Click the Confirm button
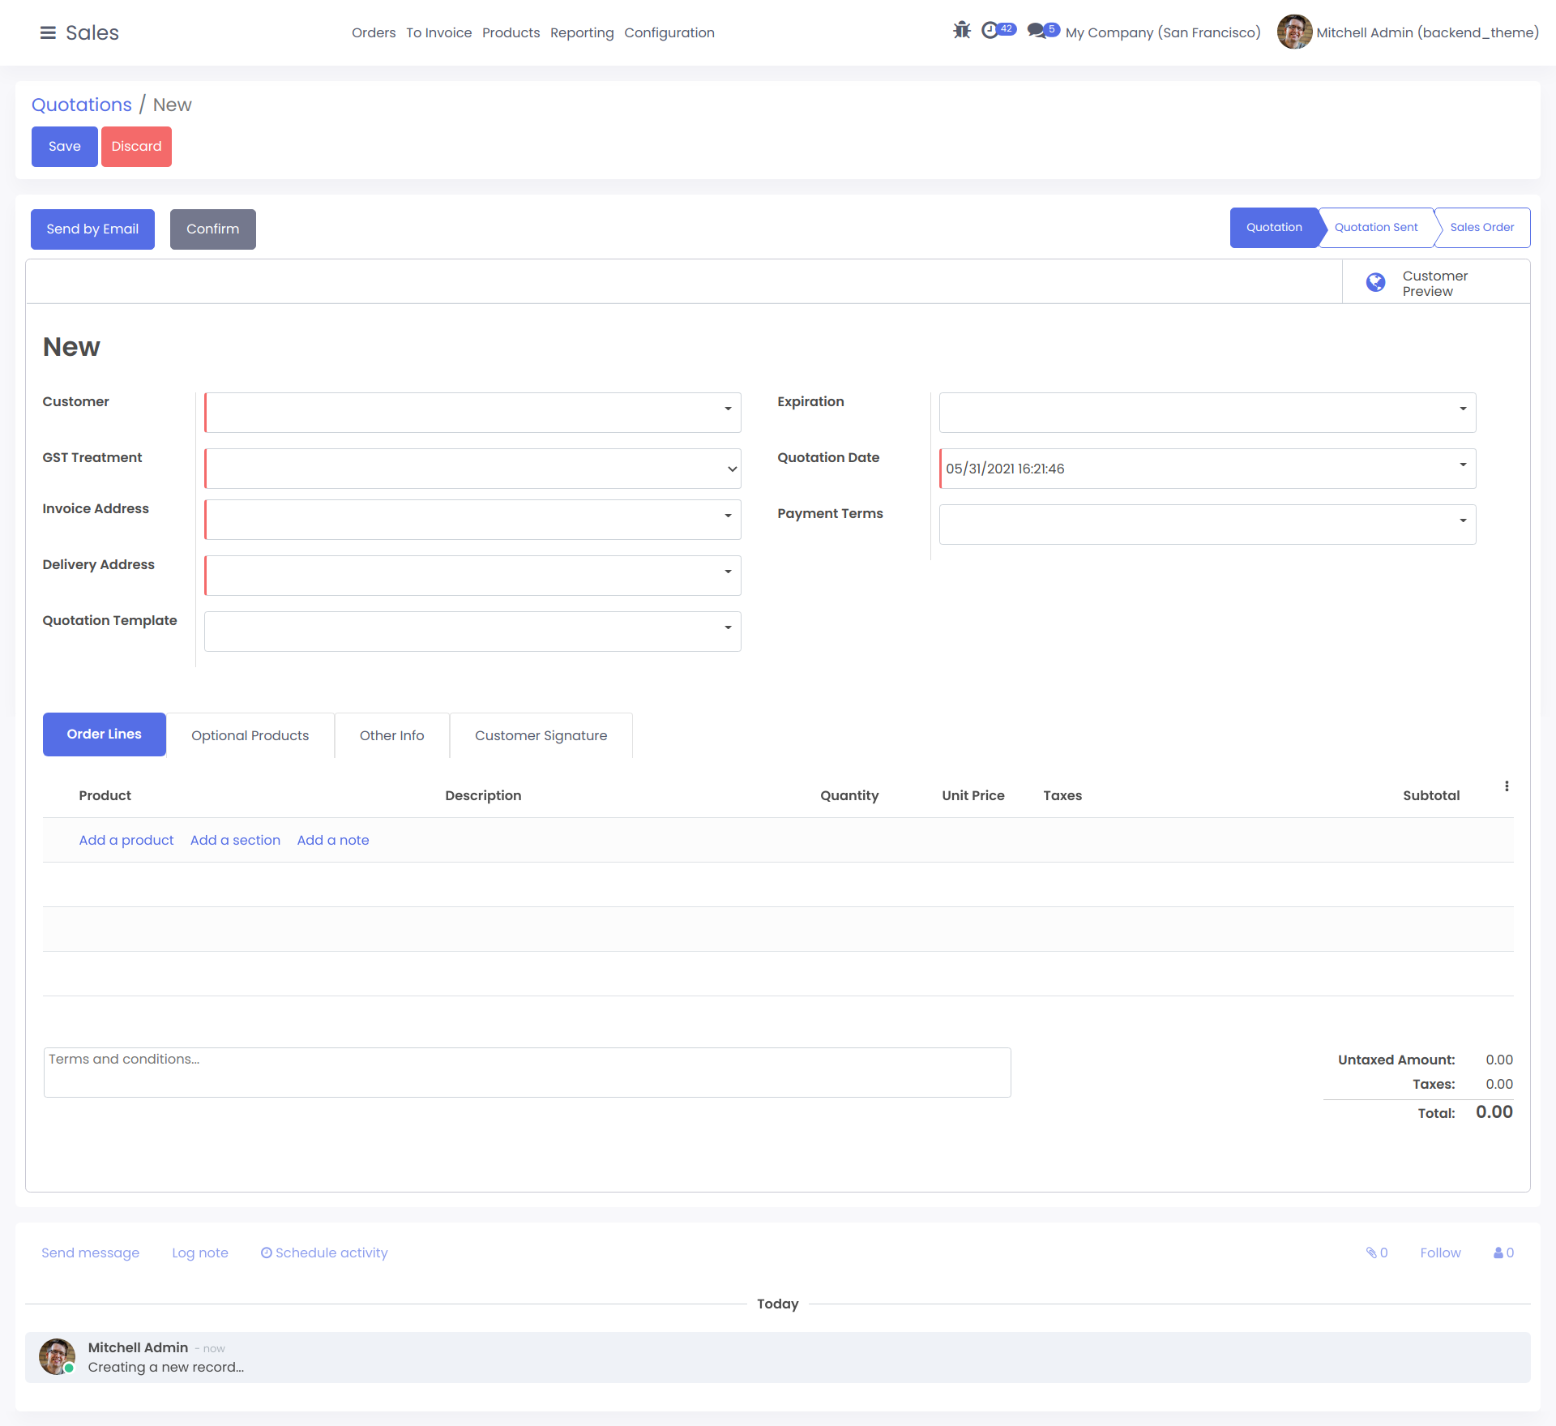The image size is (1556, 1426). [x=212, y=229]
